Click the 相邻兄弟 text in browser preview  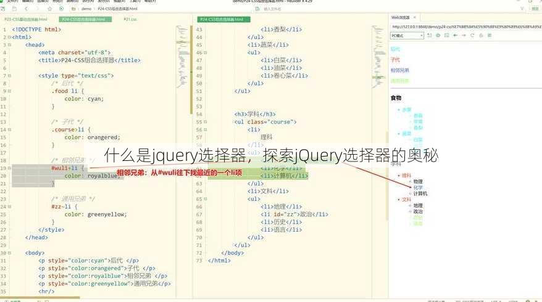point(399,70)
